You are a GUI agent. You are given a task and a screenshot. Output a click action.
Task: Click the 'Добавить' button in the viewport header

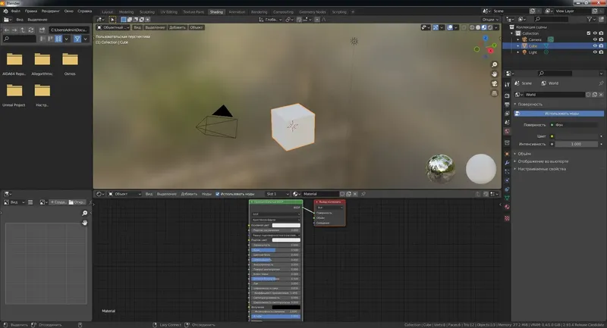coord(175,27)
